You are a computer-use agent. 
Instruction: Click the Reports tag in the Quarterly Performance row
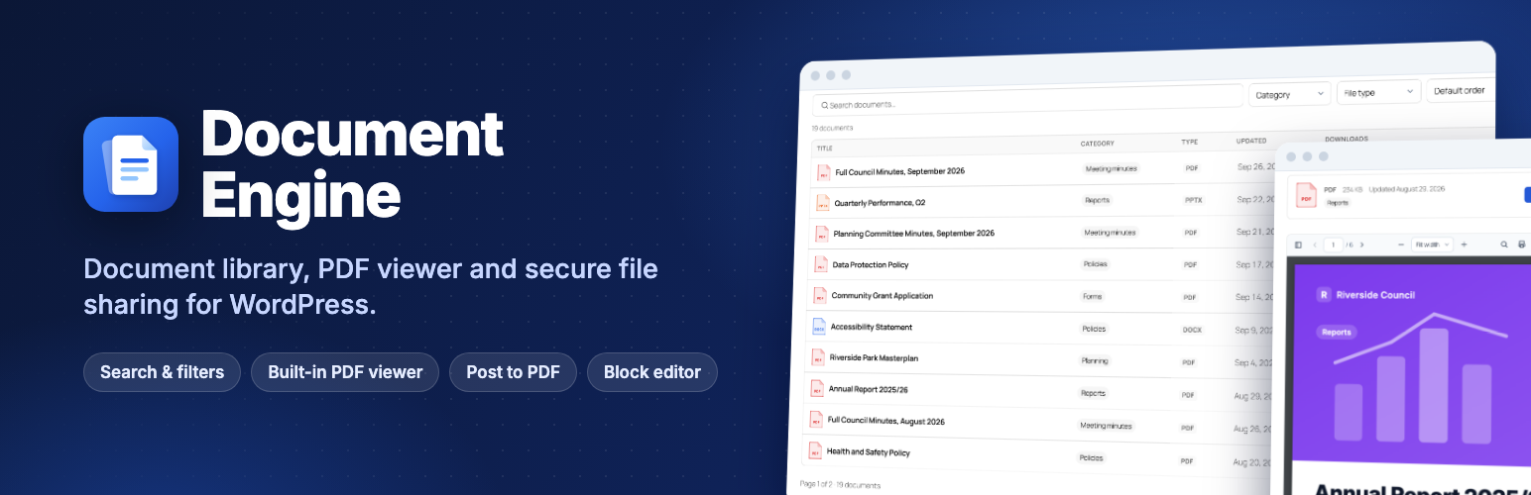[1098, 200]
